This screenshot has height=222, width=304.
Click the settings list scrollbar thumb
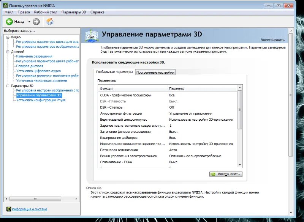240,110
